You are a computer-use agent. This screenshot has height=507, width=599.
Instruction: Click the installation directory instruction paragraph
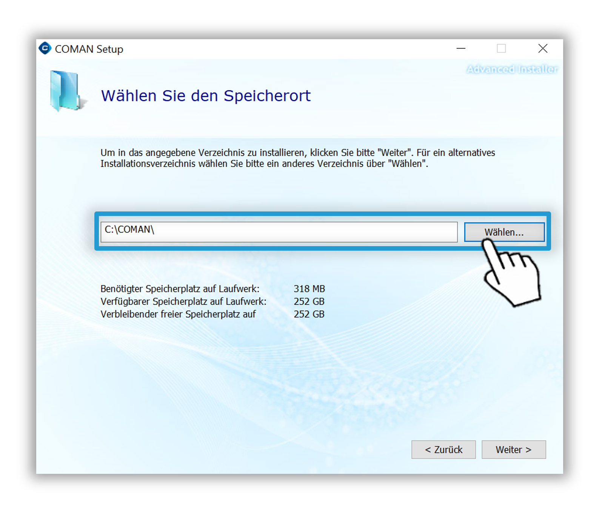click(x=297, y=158)
